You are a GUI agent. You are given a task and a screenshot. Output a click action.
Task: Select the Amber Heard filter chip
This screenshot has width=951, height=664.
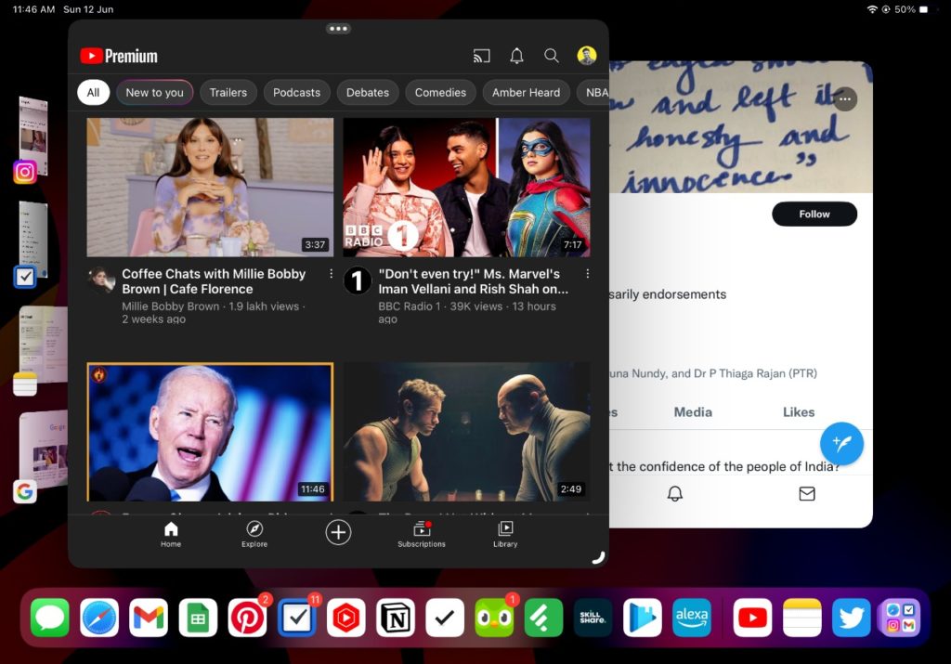526,92
